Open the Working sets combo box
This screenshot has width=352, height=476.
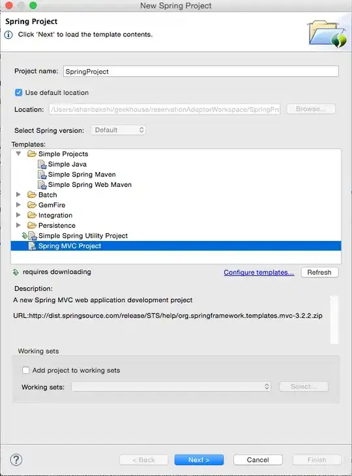[171, 386]
